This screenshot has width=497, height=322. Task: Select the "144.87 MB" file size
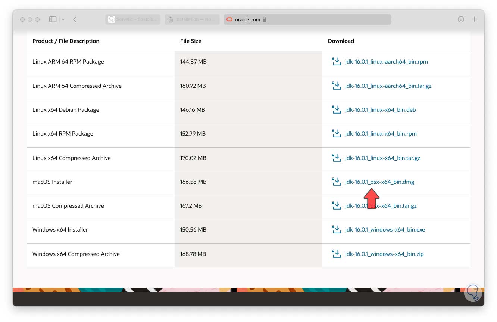193,62
